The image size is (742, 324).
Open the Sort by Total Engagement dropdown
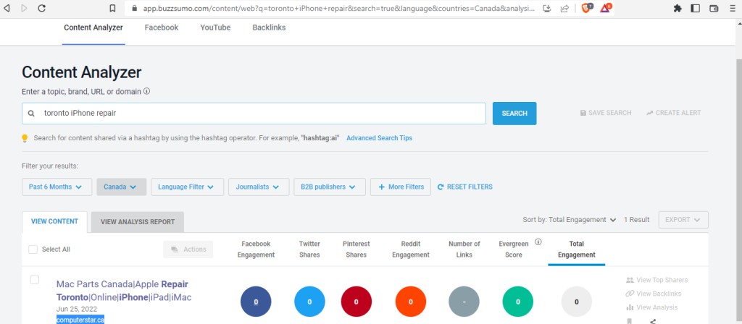[x=570, y=220]
